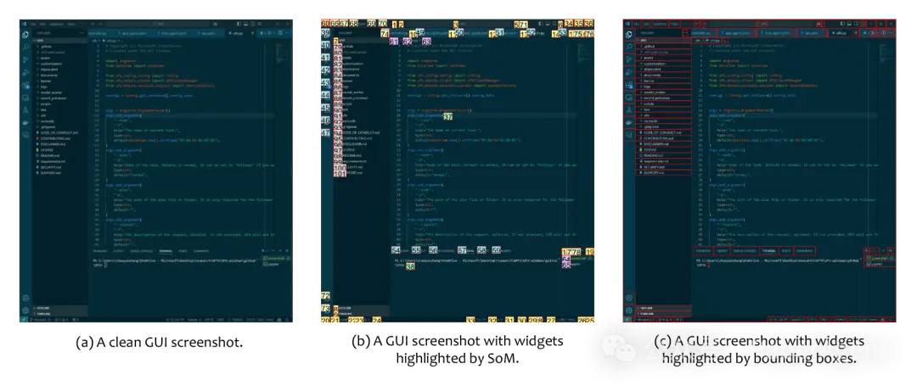This screenshot has height=386, width=917.
Task: Select OUTPUT tab in screenshot (c) panel
Action: (x=724, y=251)
